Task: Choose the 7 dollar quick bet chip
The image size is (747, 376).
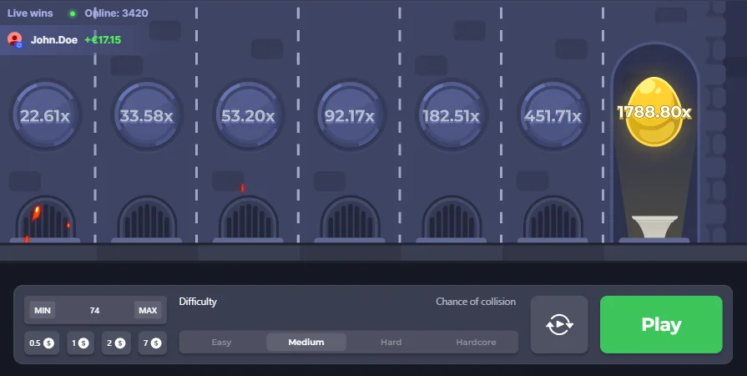Action: [x=153, y=343]
